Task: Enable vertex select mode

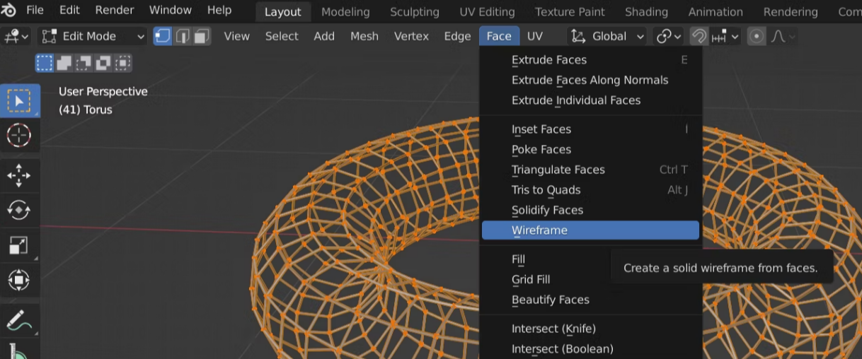Action: click(x=163, y=37)
